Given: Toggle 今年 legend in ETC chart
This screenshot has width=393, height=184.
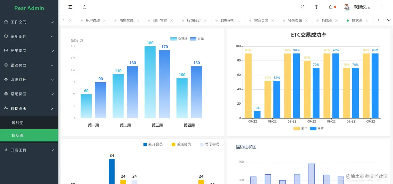Looking at the screenshot, I should (317, 128).
